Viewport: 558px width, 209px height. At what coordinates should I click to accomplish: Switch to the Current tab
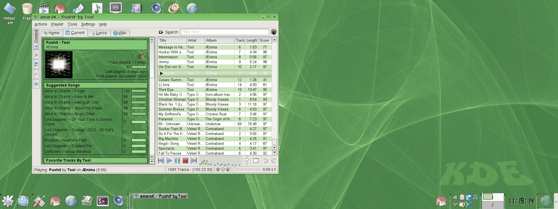coord(75,33)
